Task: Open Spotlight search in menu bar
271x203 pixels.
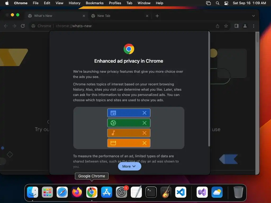Action: (x=218, y=3)
